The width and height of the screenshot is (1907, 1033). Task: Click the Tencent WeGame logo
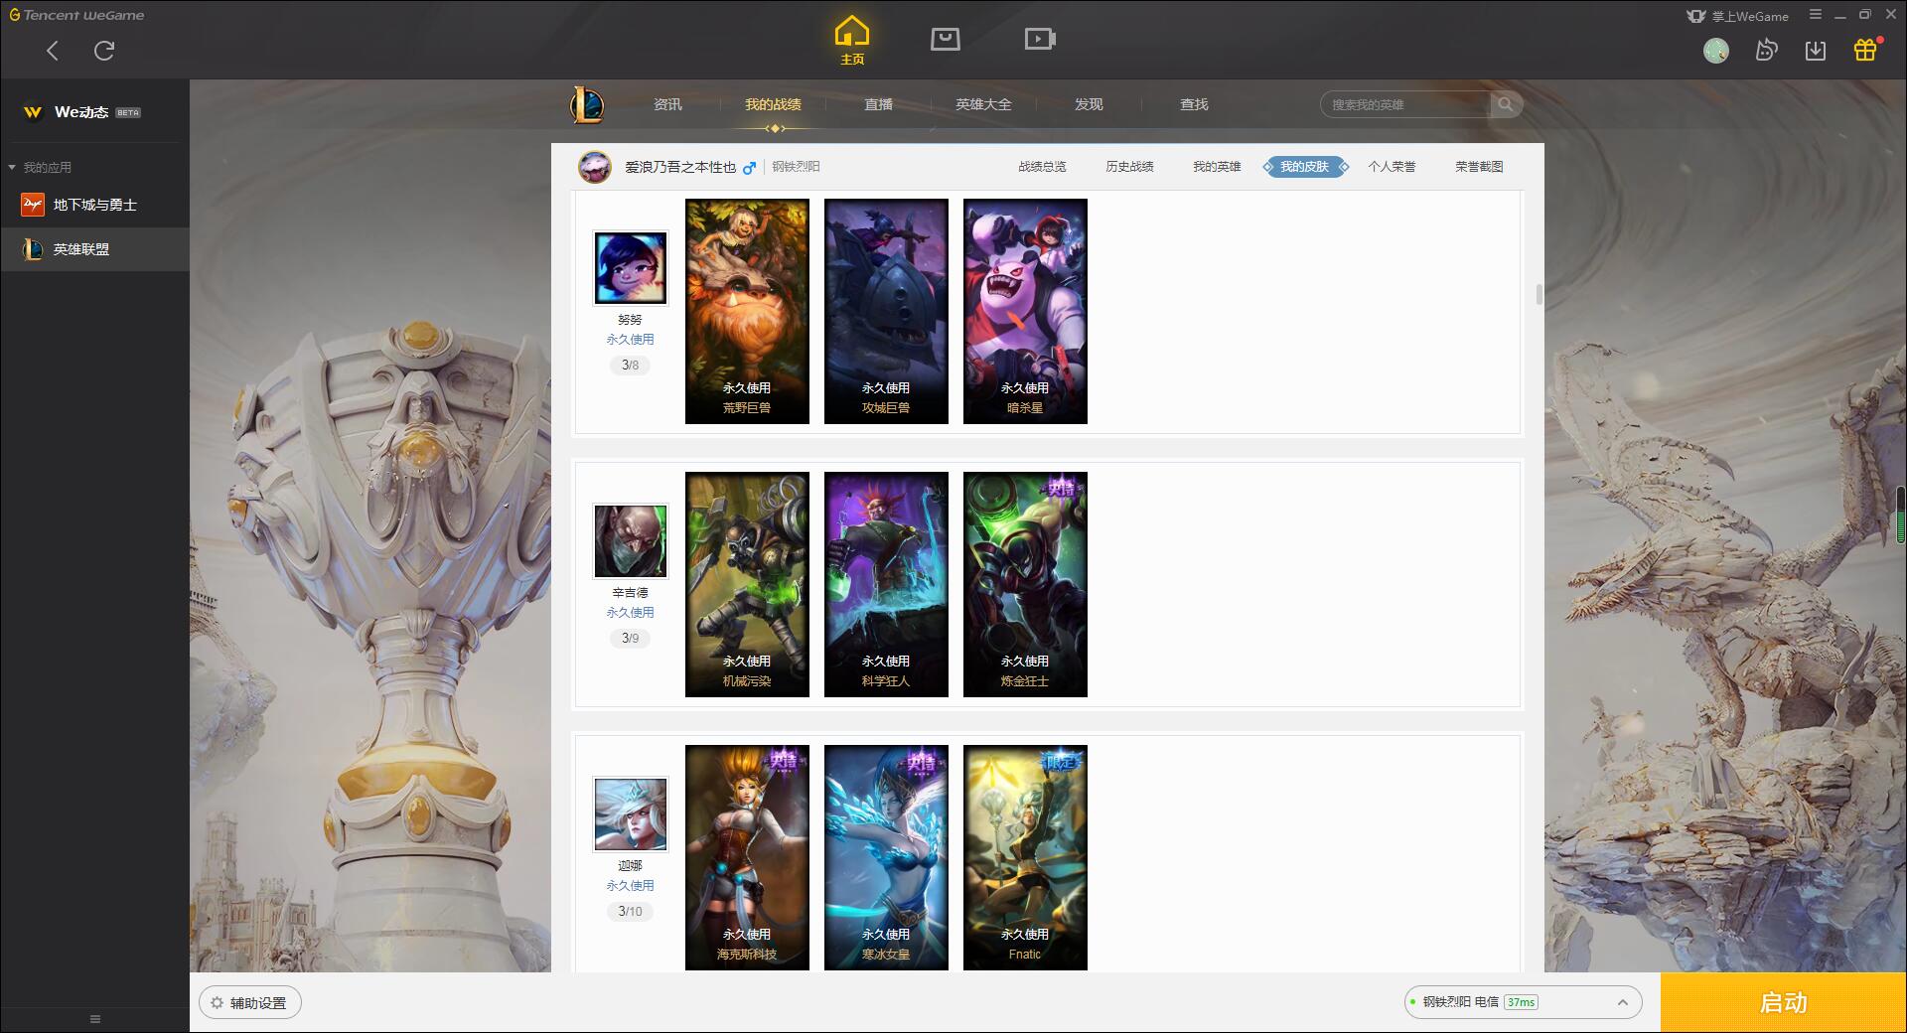pos(77,15)
